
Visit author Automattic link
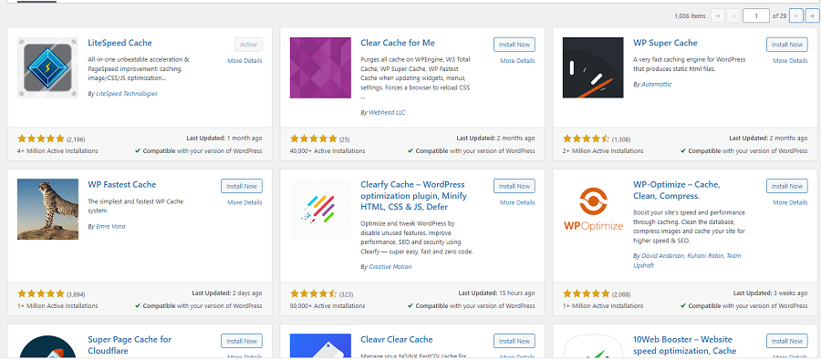(656, 84)
